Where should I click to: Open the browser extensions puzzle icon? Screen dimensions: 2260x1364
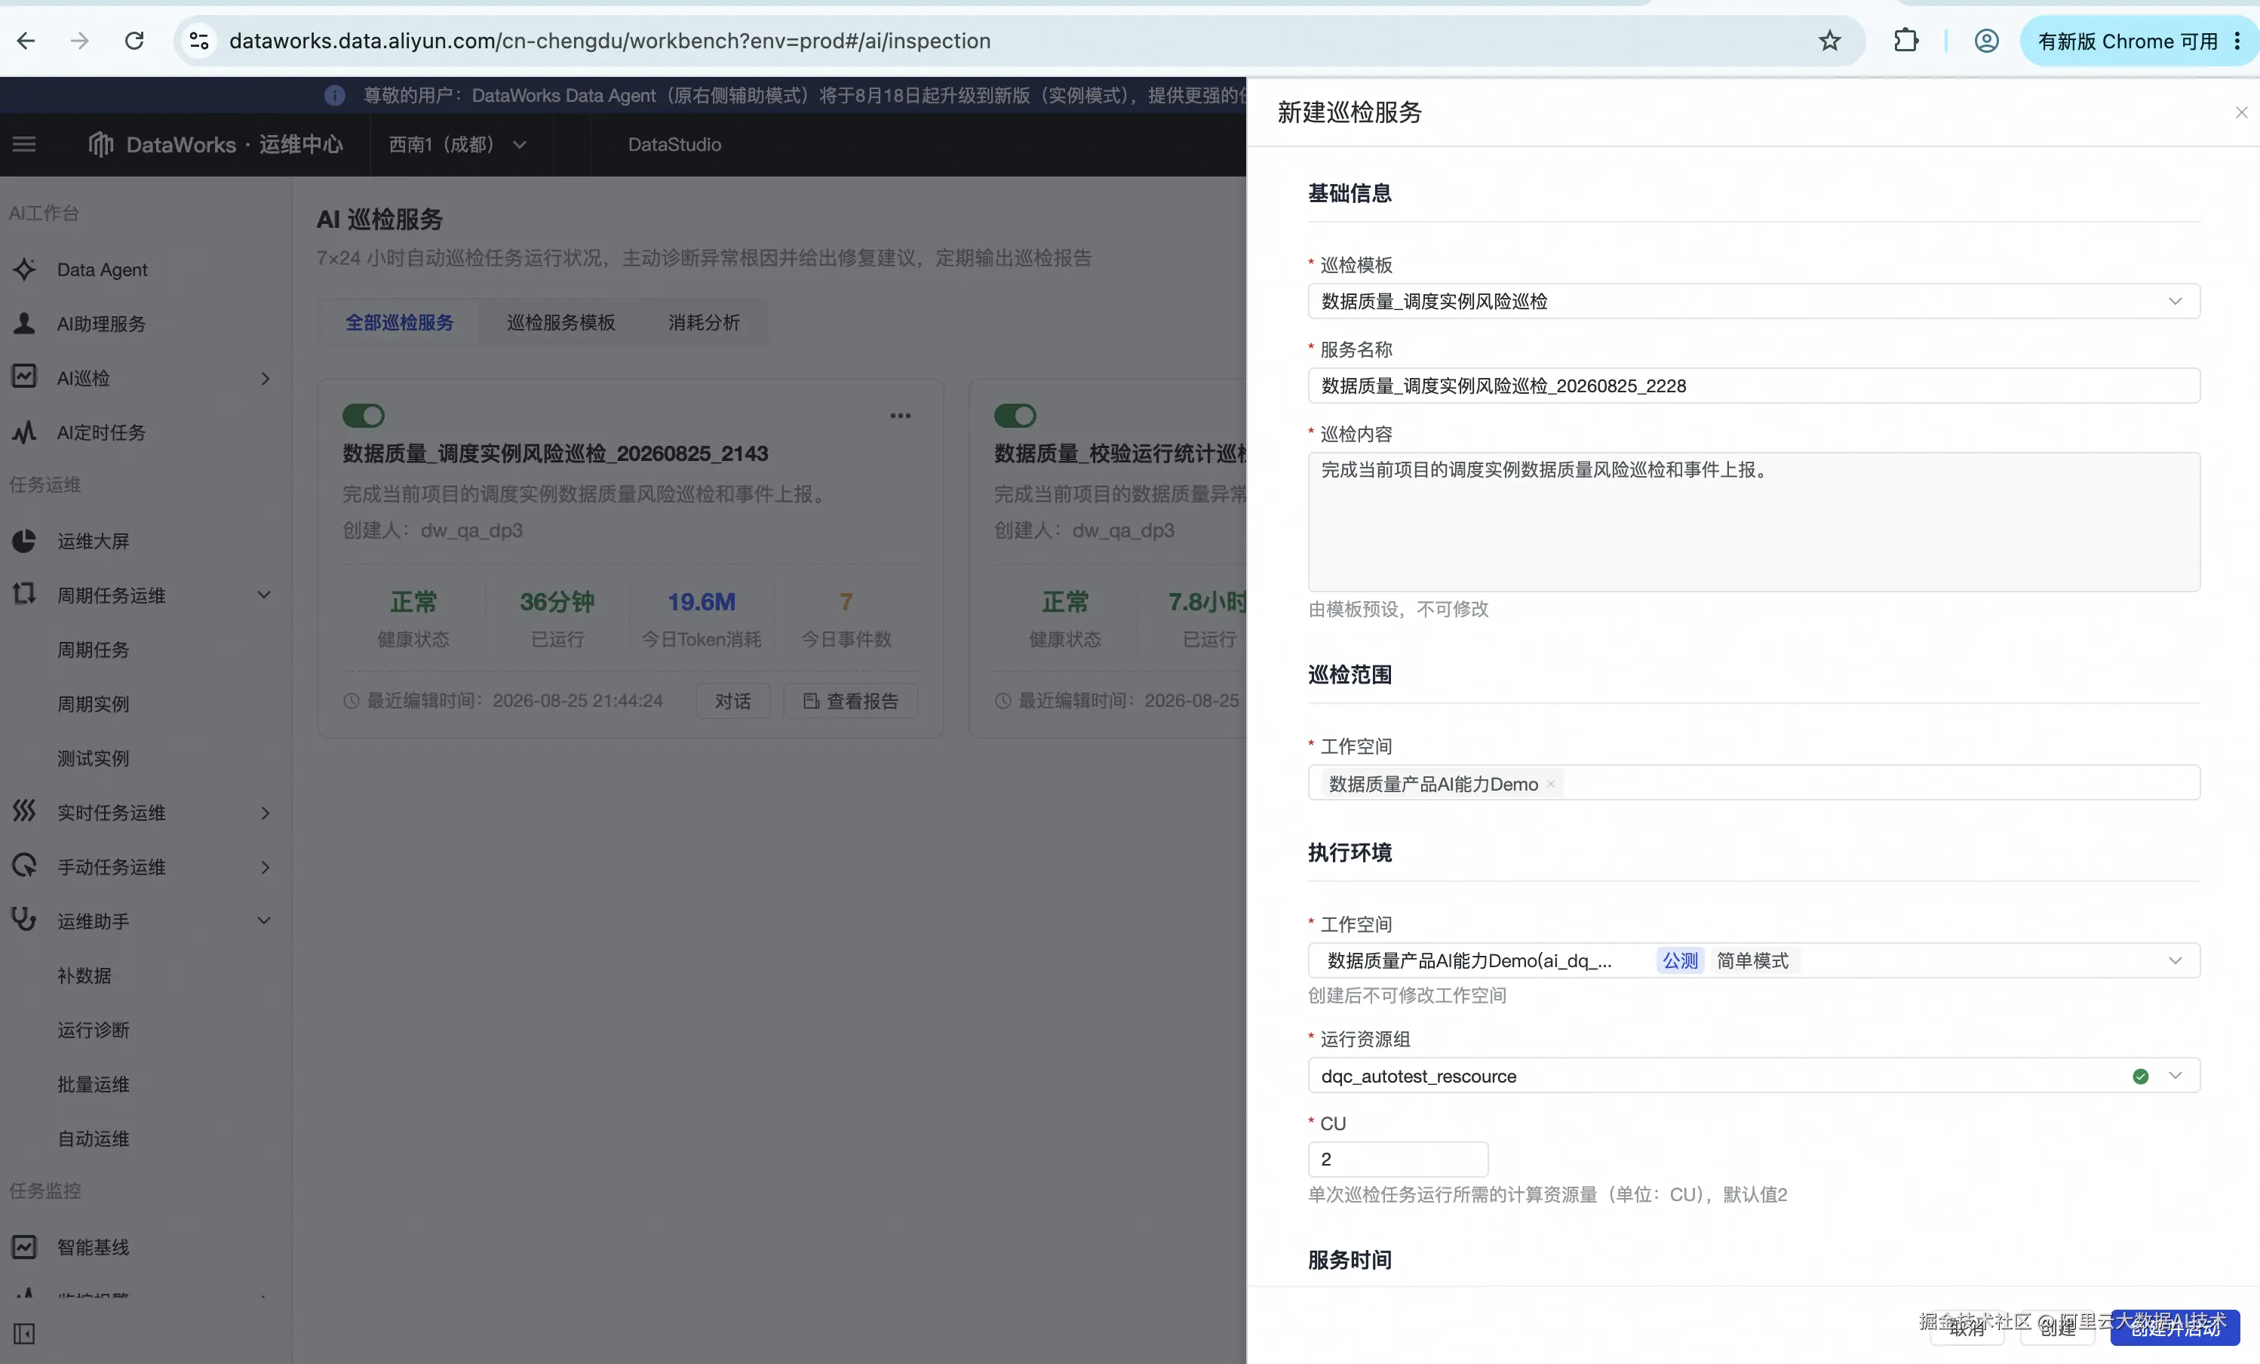coord(1906,40)
